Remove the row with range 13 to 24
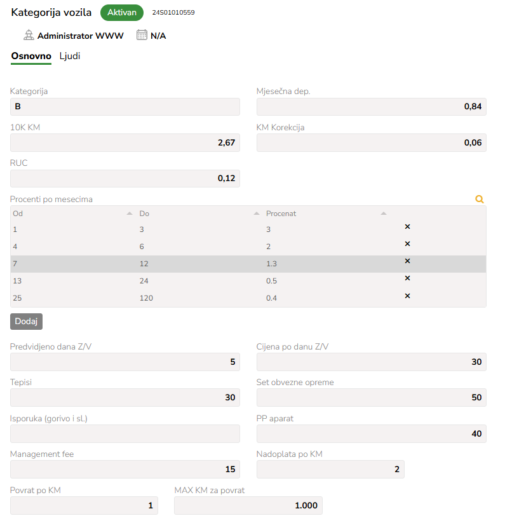This screenshot has height=523, width=505. click(407, 278)
